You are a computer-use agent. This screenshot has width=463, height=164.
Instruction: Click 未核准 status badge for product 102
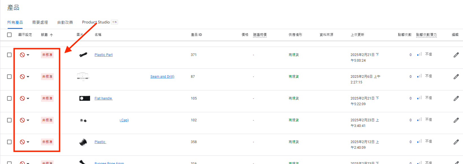tap(47, 120)
